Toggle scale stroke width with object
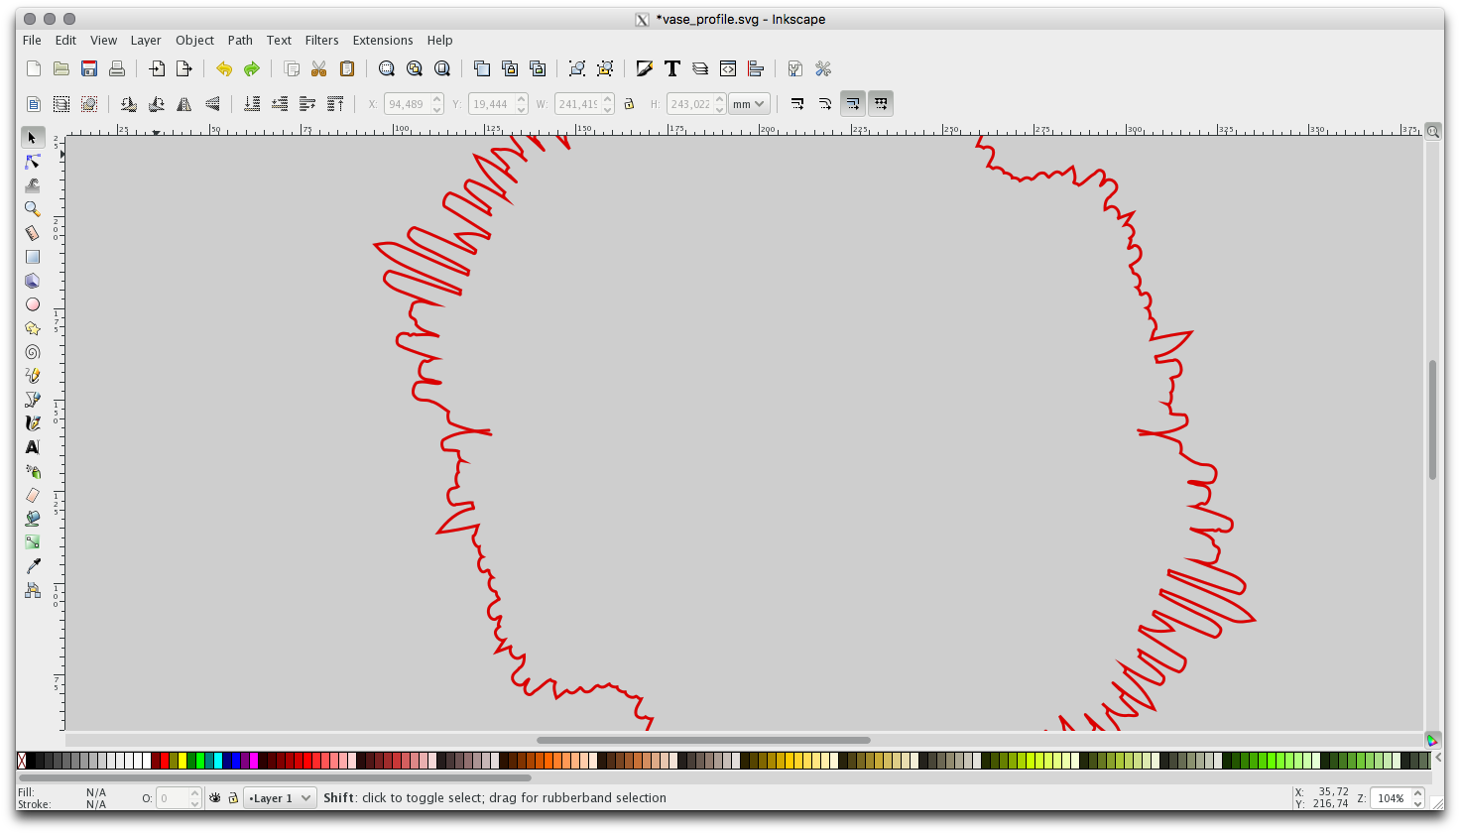This screenshot has height=834, width=1460. [797, 104]
